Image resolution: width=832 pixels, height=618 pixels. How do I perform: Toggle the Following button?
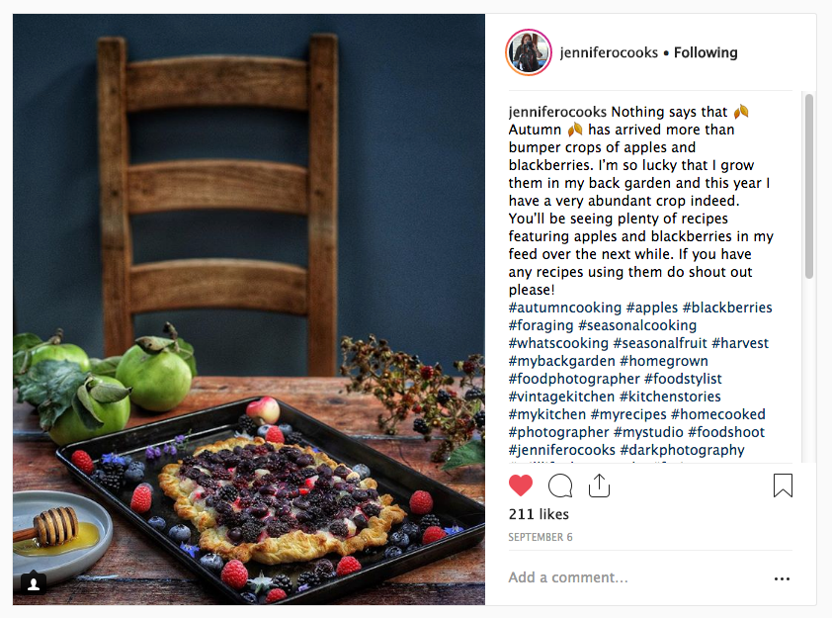tap(706, 52)
